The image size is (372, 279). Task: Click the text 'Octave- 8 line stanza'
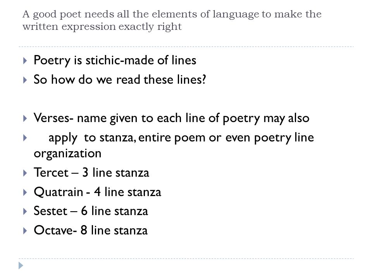[x=91, y=230]
